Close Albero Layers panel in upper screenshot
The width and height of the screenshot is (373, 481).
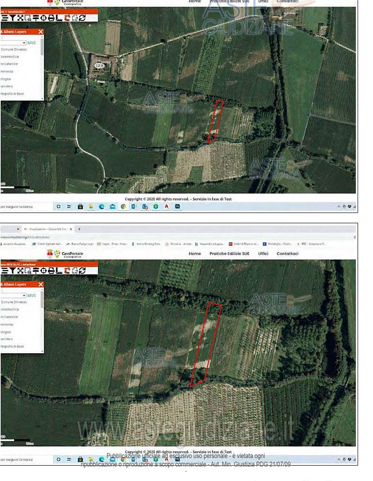pos(41,32)
